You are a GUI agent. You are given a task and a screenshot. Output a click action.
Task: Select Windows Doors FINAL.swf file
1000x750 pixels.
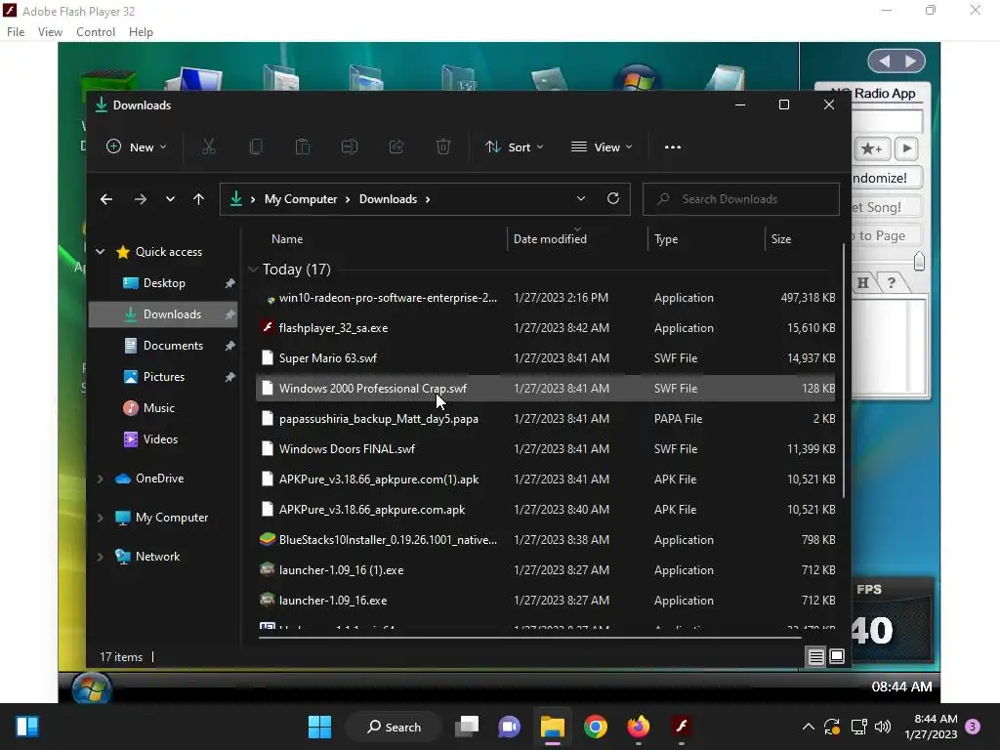[x=546, y=449]
